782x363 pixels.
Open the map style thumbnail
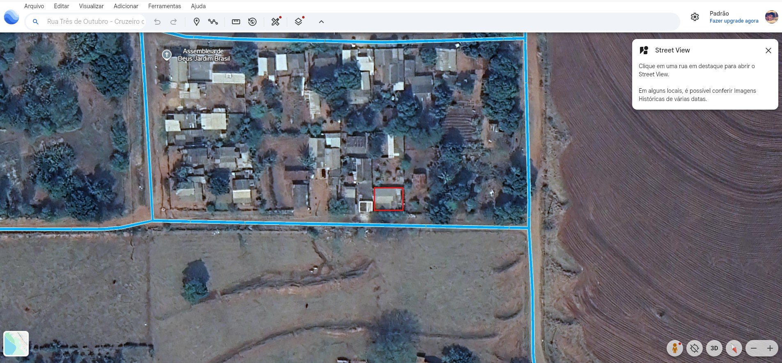pos(16,344)
